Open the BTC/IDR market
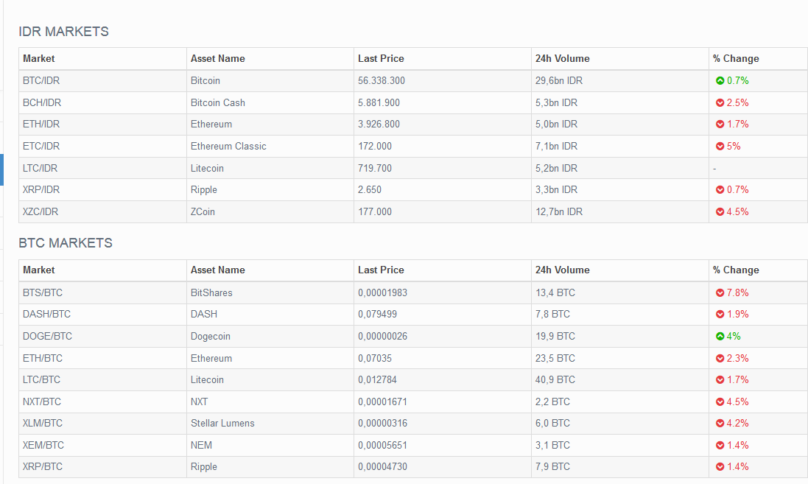The image size is (808, 484). tap(41, 80)
